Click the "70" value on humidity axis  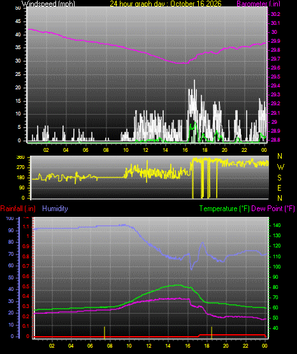click(11, 254)
